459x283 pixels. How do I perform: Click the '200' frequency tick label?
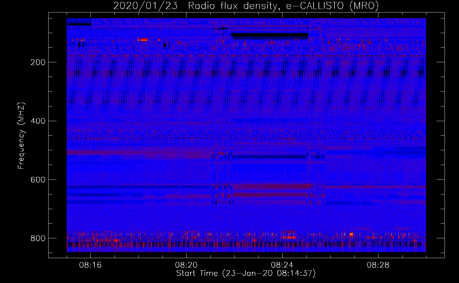(38, 62)
